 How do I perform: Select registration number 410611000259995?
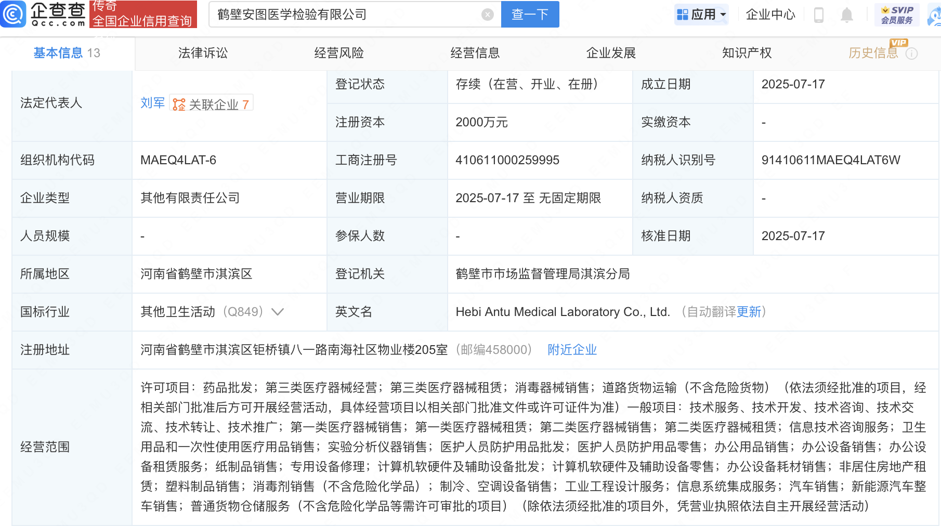(507, 160)
